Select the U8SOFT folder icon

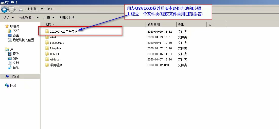tap(47, 54)
